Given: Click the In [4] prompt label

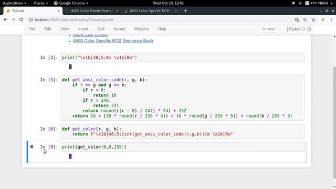Looking at the screenshot, I should click(49, 57).
